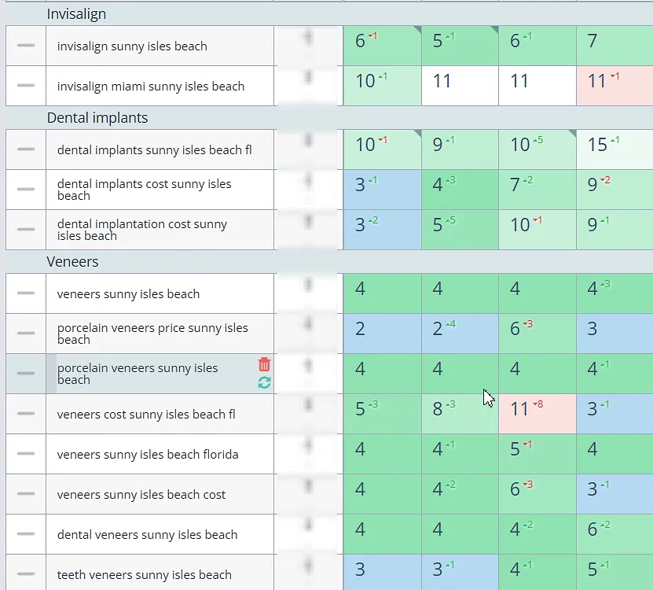
Task: Click the dental implants cost sunny isles beach keyword
Action: 144,190
